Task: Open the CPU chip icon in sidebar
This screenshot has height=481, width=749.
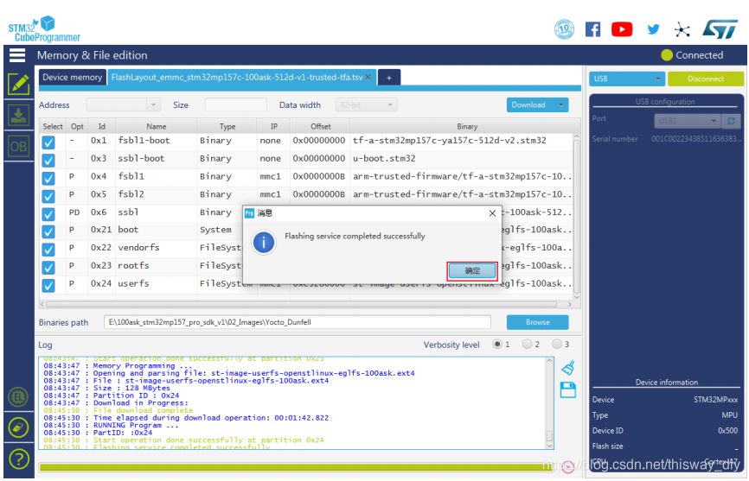Action: click(18, 396)
